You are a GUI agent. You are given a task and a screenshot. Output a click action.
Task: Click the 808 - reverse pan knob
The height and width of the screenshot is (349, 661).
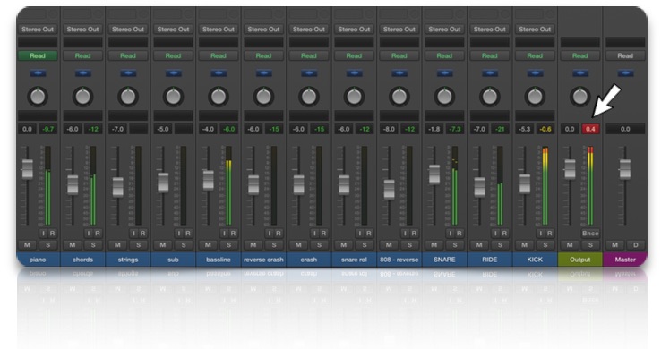pyautogui.click(x=399, y=97)
